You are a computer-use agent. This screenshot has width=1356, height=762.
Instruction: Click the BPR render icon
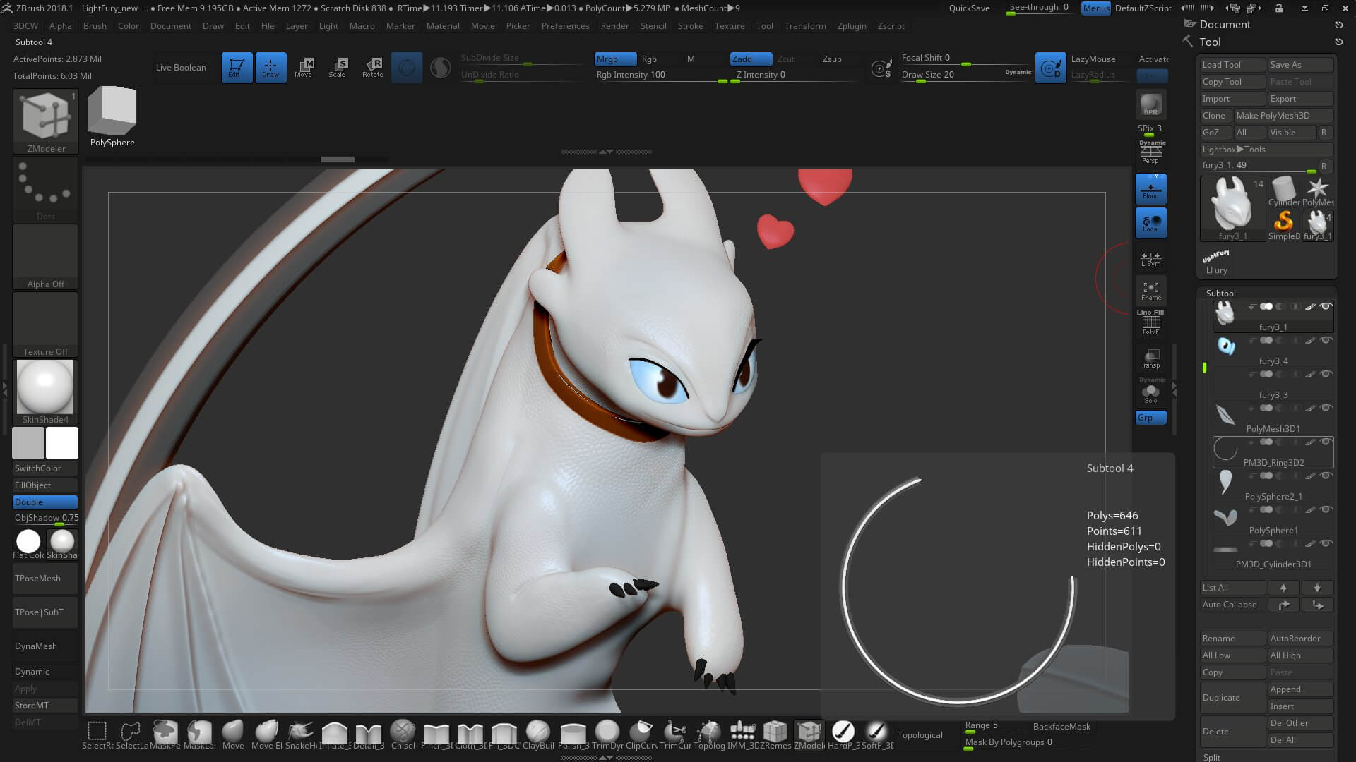pos(1150,105)
